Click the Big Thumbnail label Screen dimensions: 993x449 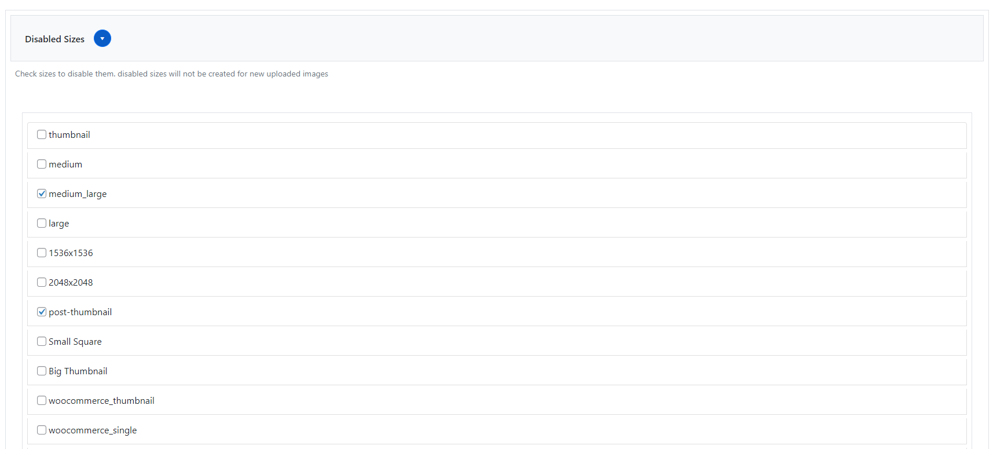(x=78, y=371)
